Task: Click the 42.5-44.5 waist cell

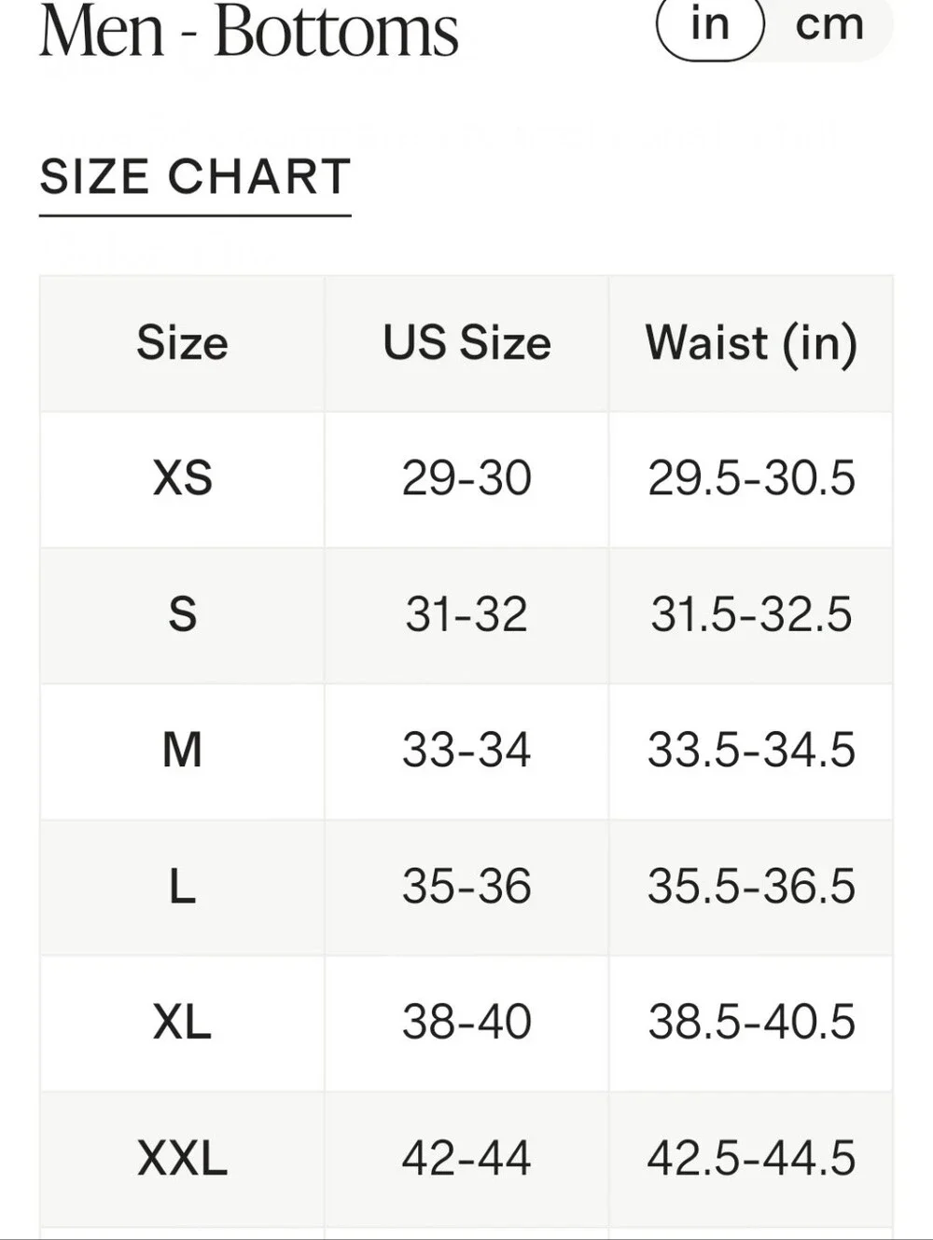Action: 751,1159
